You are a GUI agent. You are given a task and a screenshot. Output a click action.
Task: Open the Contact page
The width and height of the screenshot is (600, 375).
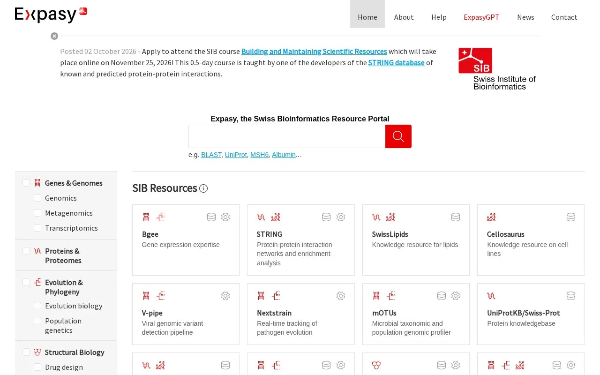[564, 17]
